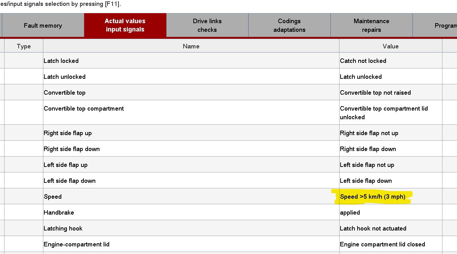Click the Engine-compartment lid row name
Image resolution: width=457 pixels, height=254 pixels.
coord(77,244)
